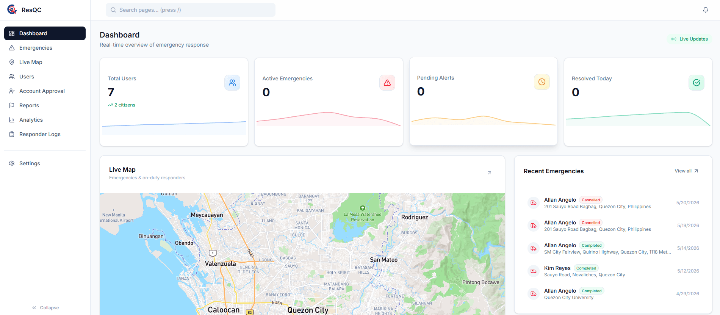Click the Responder Logs clipboard icon
This screenshot has height=315, width=720.
[12, 134]
